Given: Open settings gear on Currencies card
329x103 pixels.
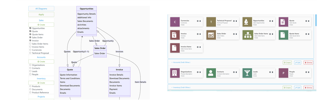Looking at the screenshot, I should (x=198, y=21).
